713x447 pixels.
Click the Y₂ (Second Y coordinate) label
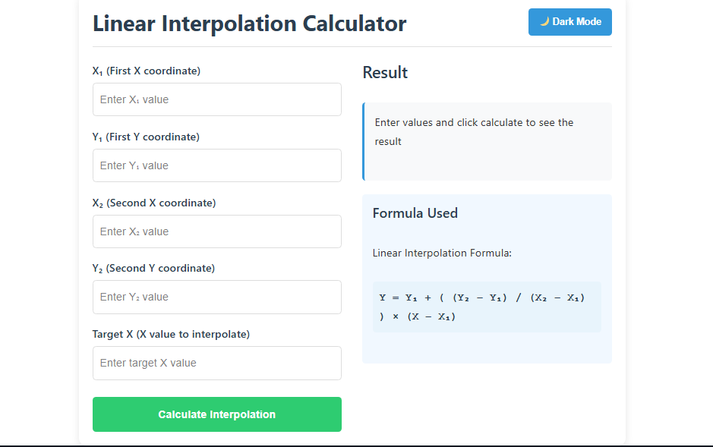tap(152, 267)
